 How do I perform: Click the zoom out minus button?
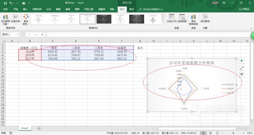click(222, 133)
